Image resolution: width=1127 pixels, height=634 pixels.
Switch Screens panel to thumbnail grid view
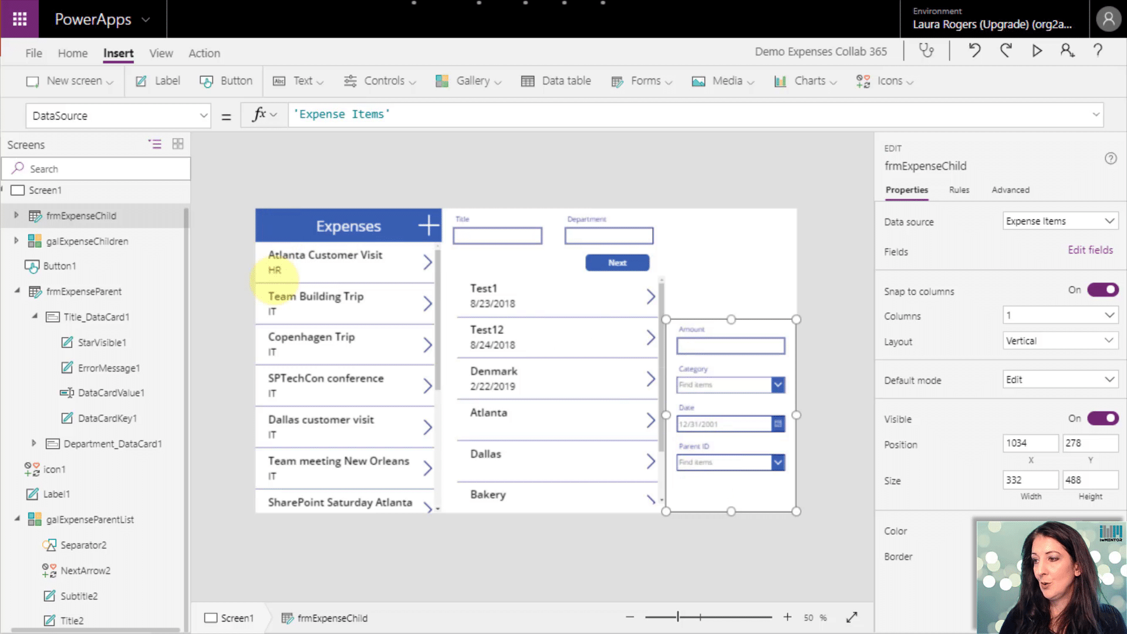coord(178,144)
